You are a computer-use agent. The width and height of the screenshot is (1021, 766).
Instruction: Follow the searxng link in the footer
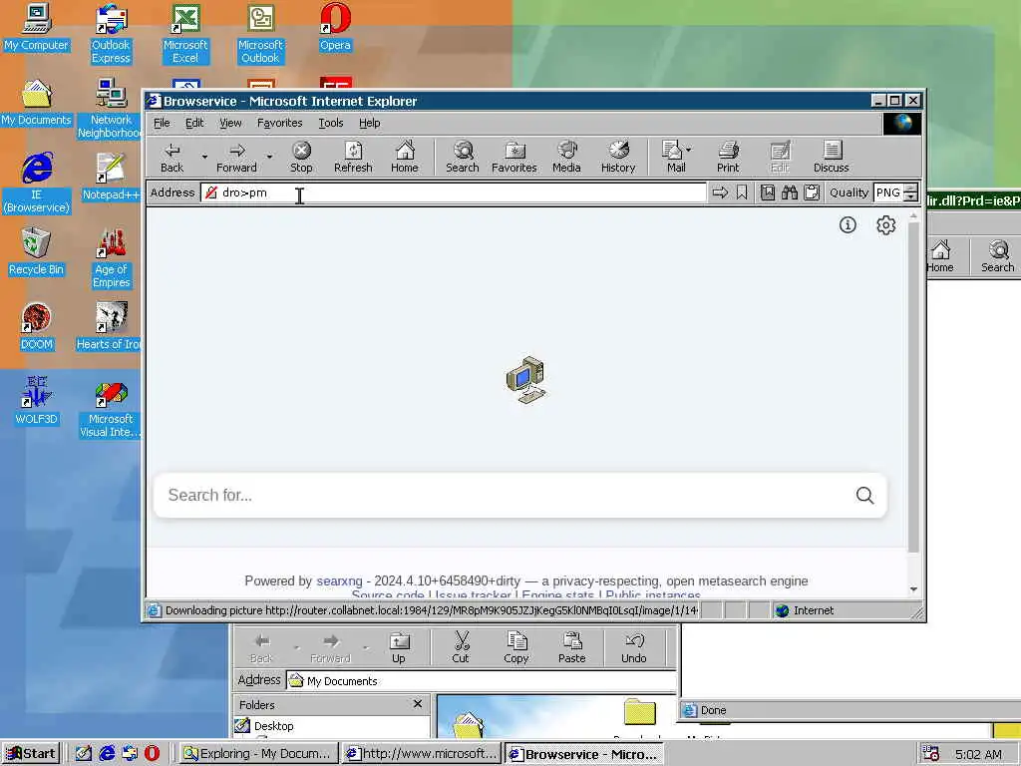[x=339, y=581]
